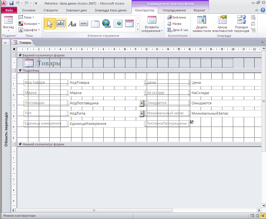Click the Емблема logo button
Screen dimensions: 266x219
coord(176,17)
